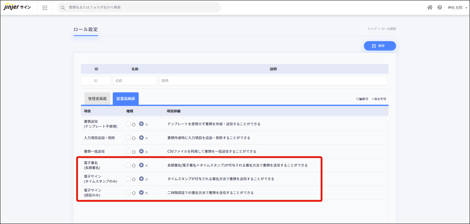This screenshot has width=470, height=224.
Task: Switch to the 管理者画面 tab
Action: 97,99
